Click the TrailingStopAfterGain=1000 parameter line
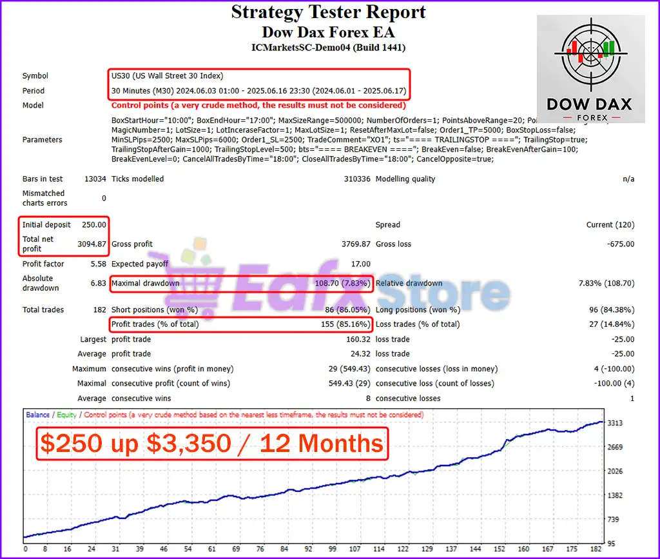Viewport: 660px width, 559px height. click(345, 150)
